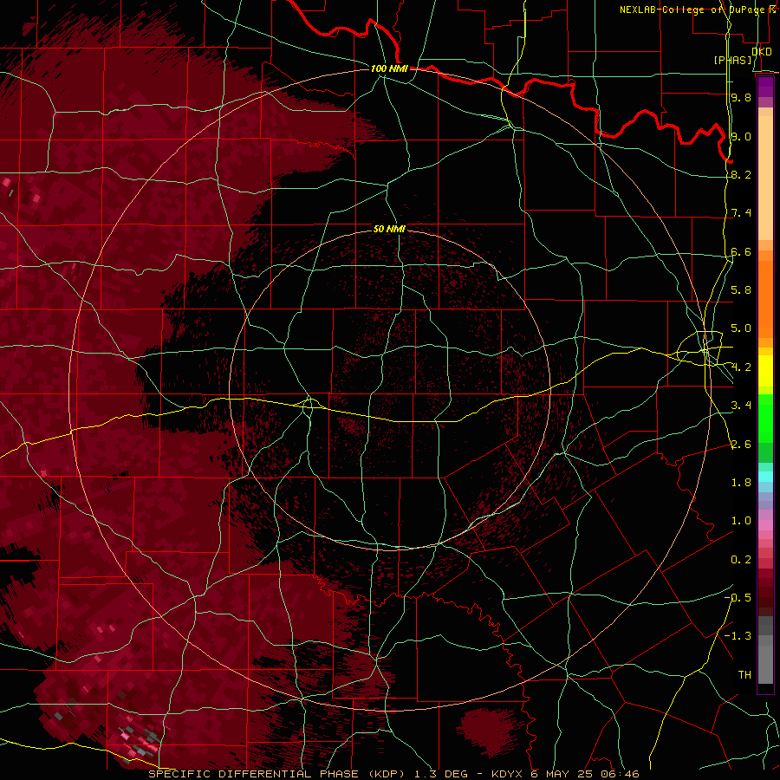Image resolution: width=780 pixels, height=780 pixels.
Task: Pick the cyan segment of the color bar
Action: point(765,476)
